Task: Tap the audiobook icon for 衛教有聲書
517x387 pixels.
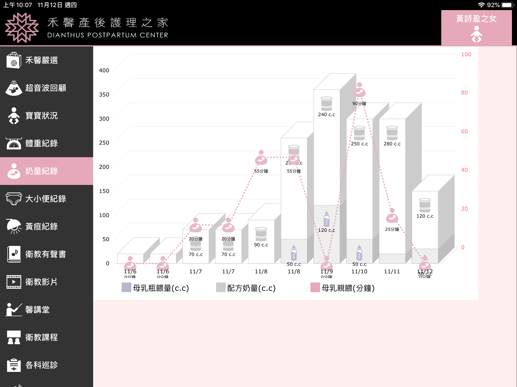Action: (x=14, y=254)
